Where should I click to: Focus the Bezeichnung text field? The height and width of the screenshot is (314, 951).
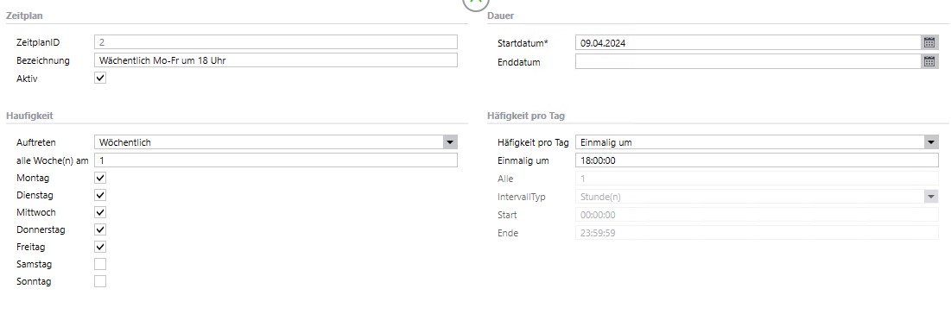(276, 60)
